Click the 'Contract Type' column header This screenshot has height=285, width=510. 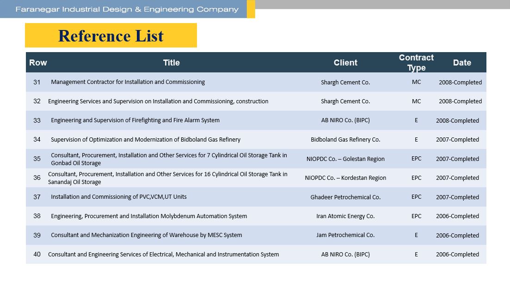[x=416, y=63]
